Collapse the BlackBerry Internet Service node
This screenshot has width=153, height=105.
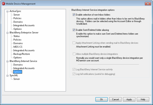coord(7,61)
